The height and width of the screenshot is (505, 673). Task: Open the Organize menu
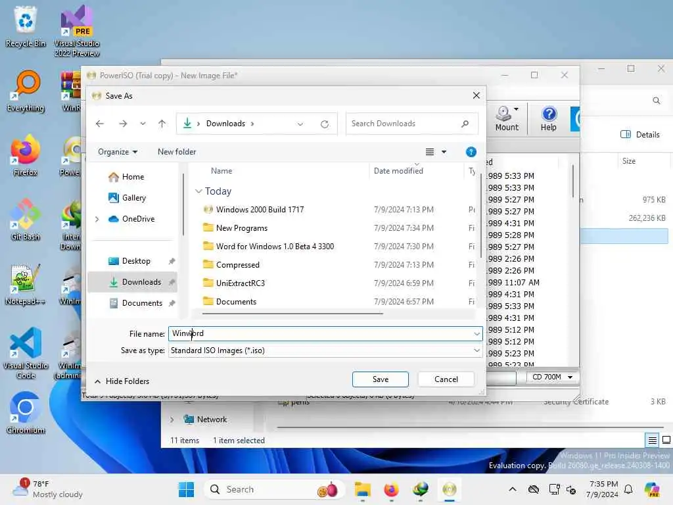(117, 152)
